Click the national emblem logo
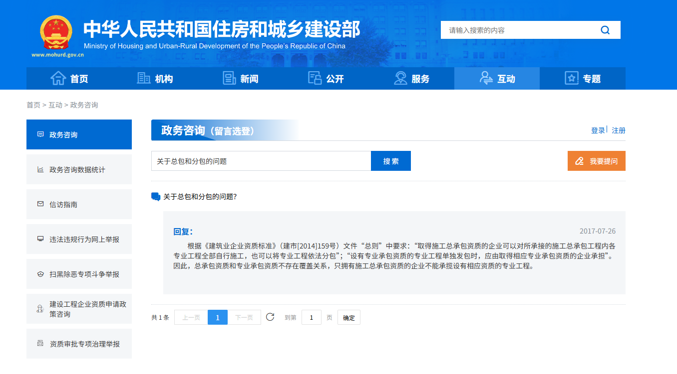Viewport: 677px width, 374px height. point(56,32)
